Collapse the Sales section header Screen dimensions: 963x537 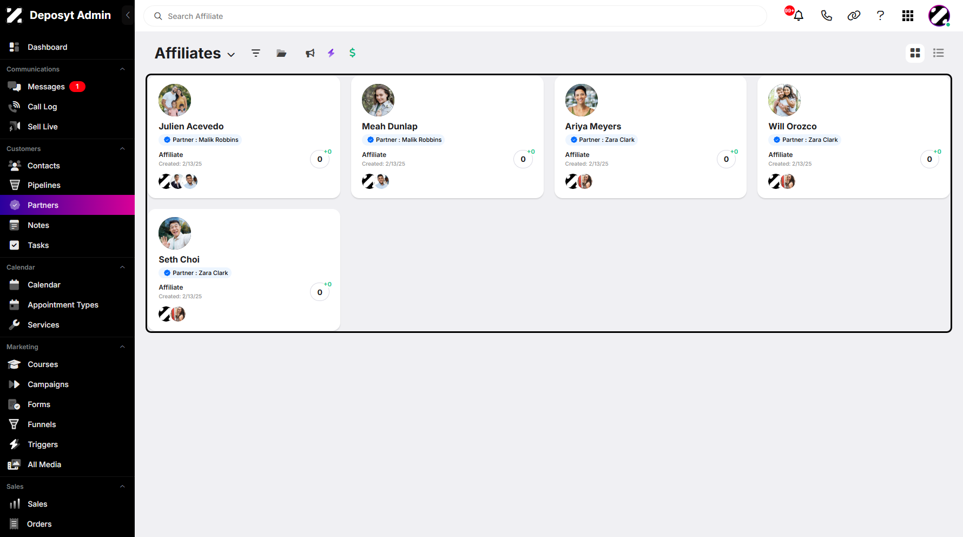[x=122, y=487]
